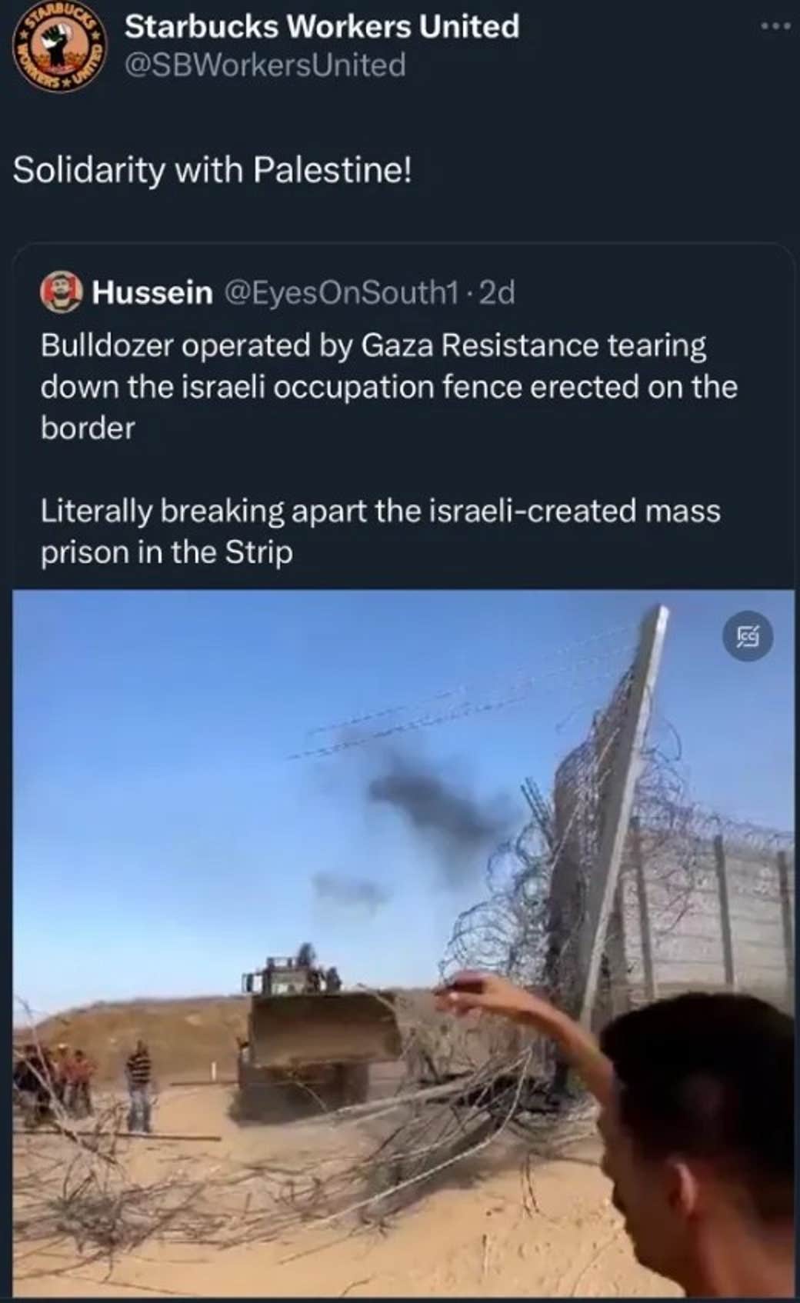Click the @EyesOnSouth1 handle
The width and height of the screenshot is (800, 1303).
342,293
